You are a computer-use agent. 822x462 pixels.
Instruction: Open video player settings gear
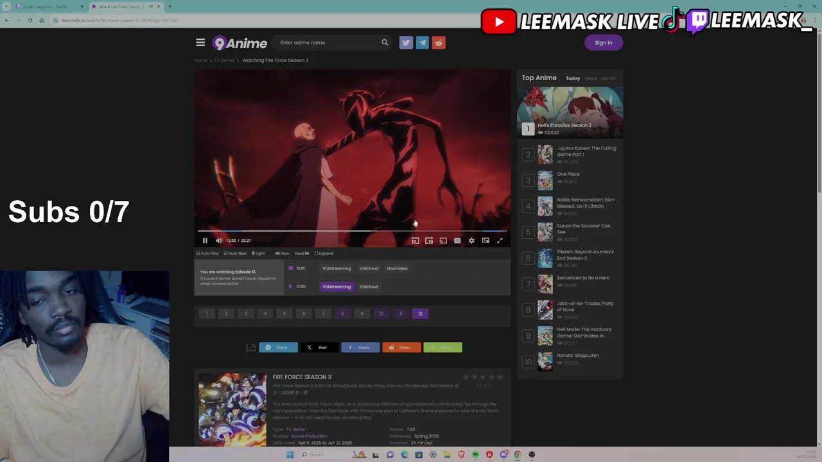(471, 241)
